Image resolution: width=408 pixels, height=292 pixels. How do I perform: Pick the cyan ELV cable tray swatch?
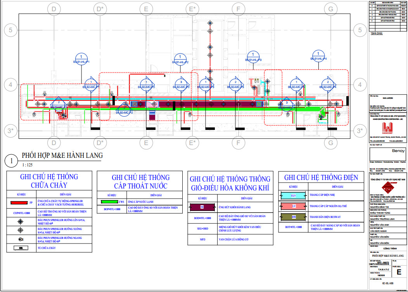[x=293, y=195]
